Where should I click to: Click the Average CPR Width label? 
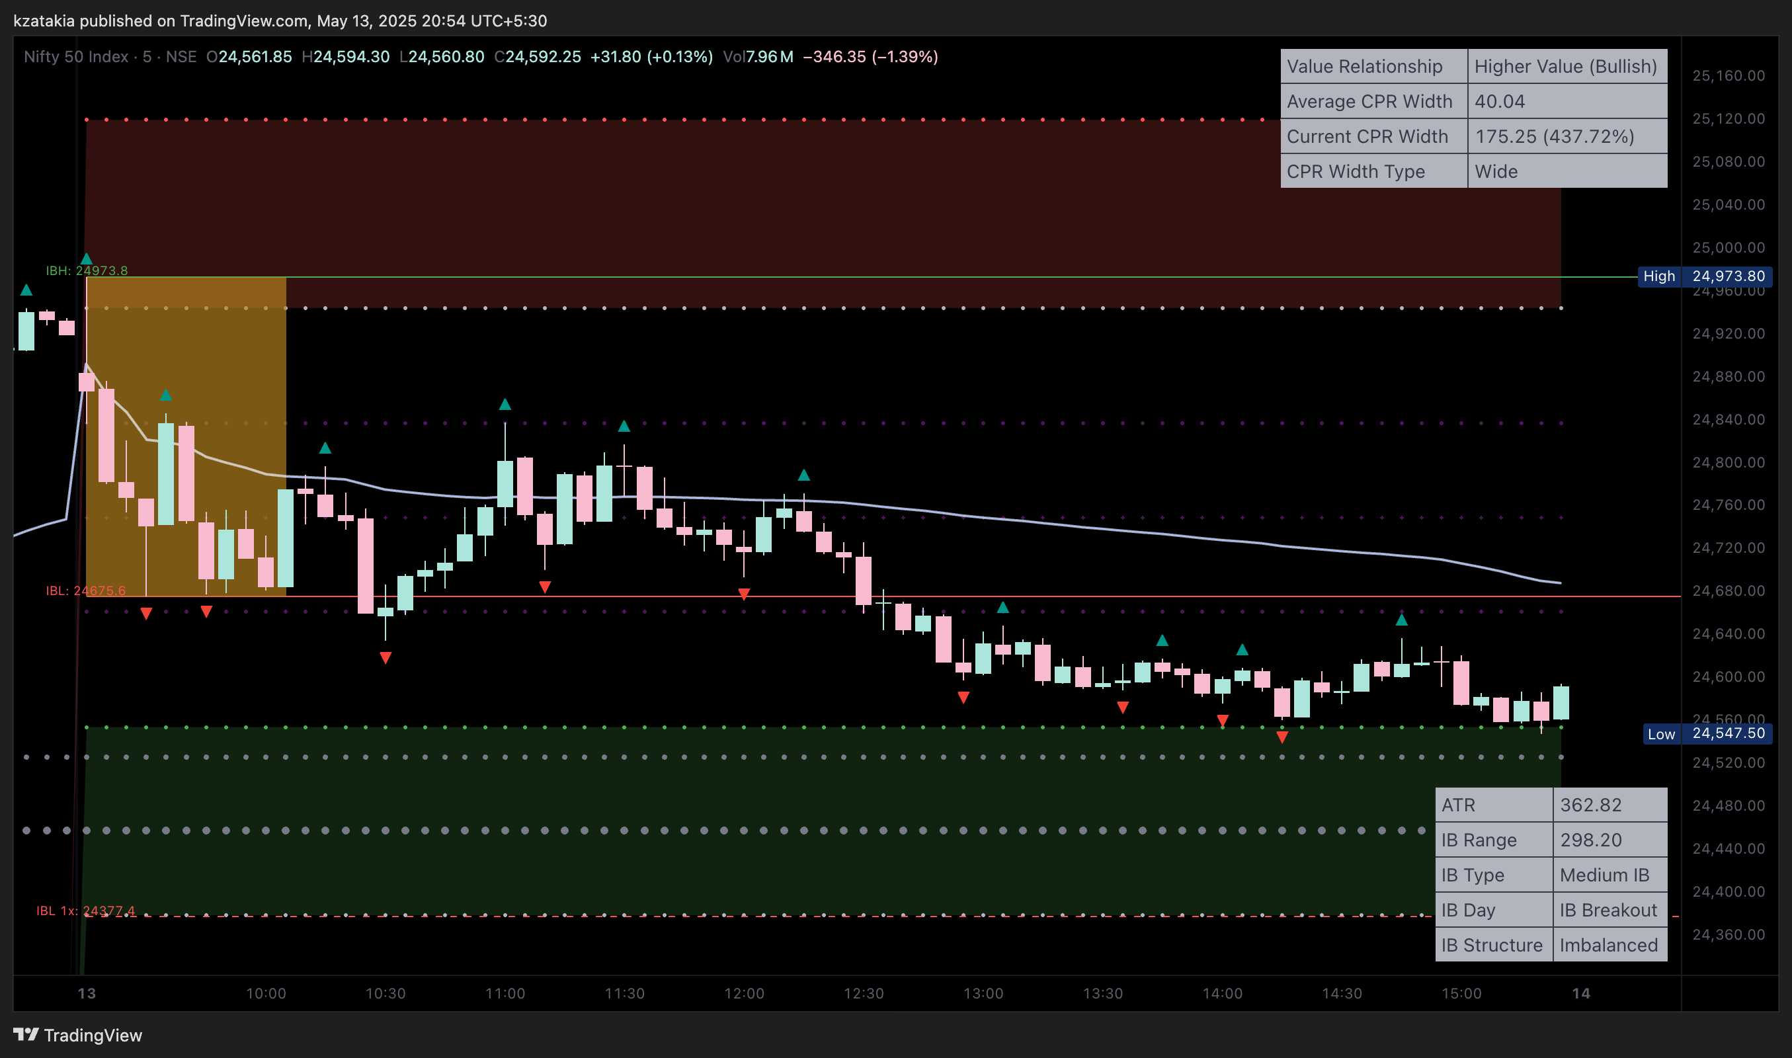1373,101
